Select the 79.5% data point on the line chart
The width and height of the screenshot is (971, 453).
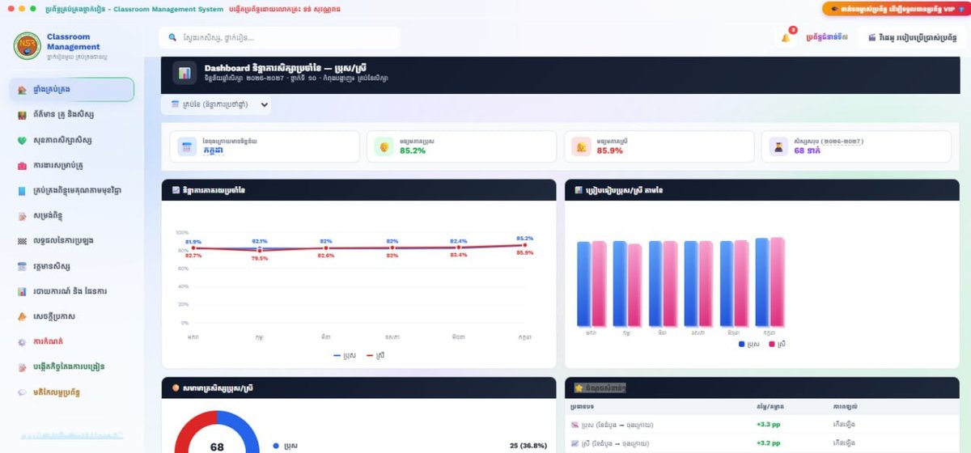click(261, 251)
